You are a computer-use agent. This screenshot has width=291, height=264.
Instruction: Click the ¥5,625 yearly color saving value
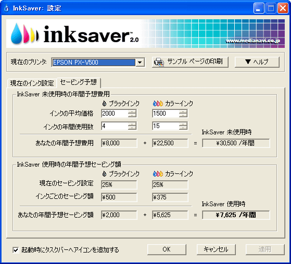170,215
